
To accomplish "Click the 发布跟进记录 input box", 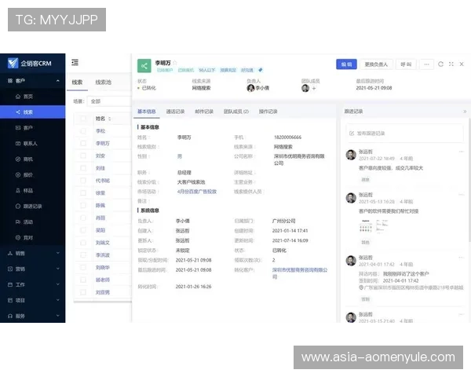I will click(x=404, y=134).
